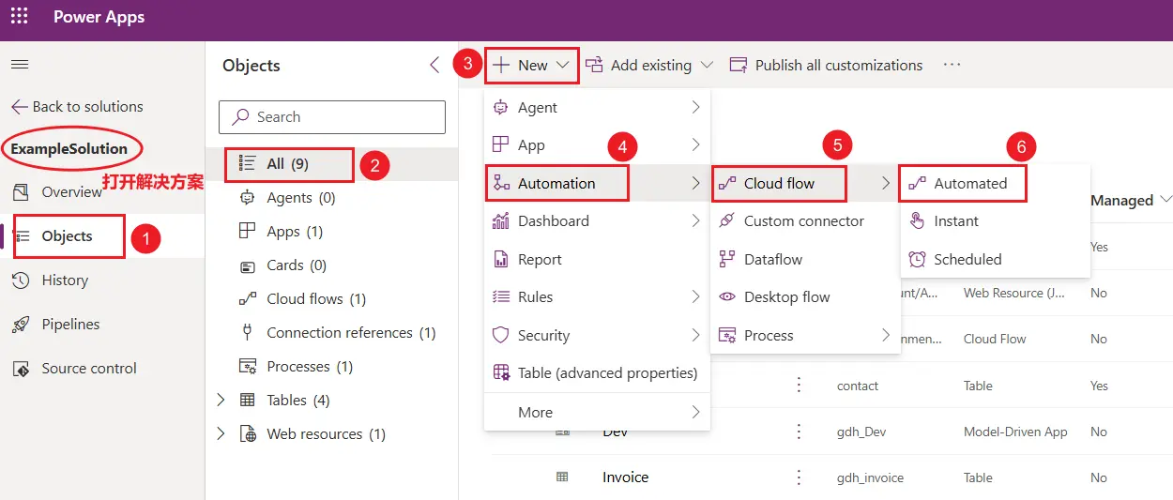Open the Agent submenu
1173x500 pixels.
[x=597, y=108]
